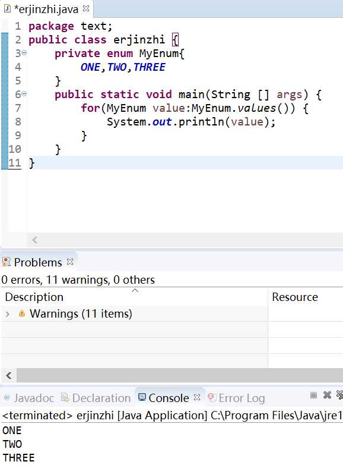
Task: Click the Remove Launch X icon in Console
Action: point(327,395)
